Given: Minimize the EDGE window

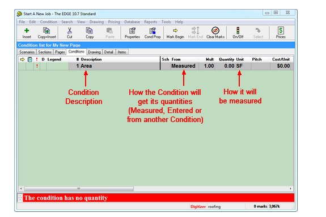Looking at the screenshot, I should click(267, 13).
